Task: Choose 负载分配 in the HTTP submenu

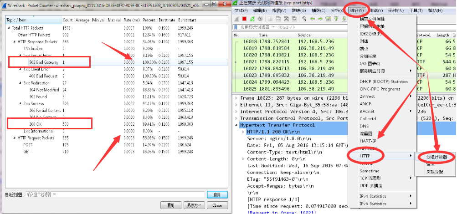Action: tap(435, 172)
